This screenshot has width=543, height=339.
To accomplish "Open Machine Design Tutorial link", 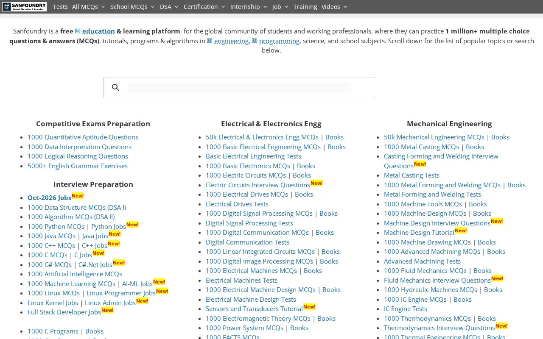I will point(419,233).
